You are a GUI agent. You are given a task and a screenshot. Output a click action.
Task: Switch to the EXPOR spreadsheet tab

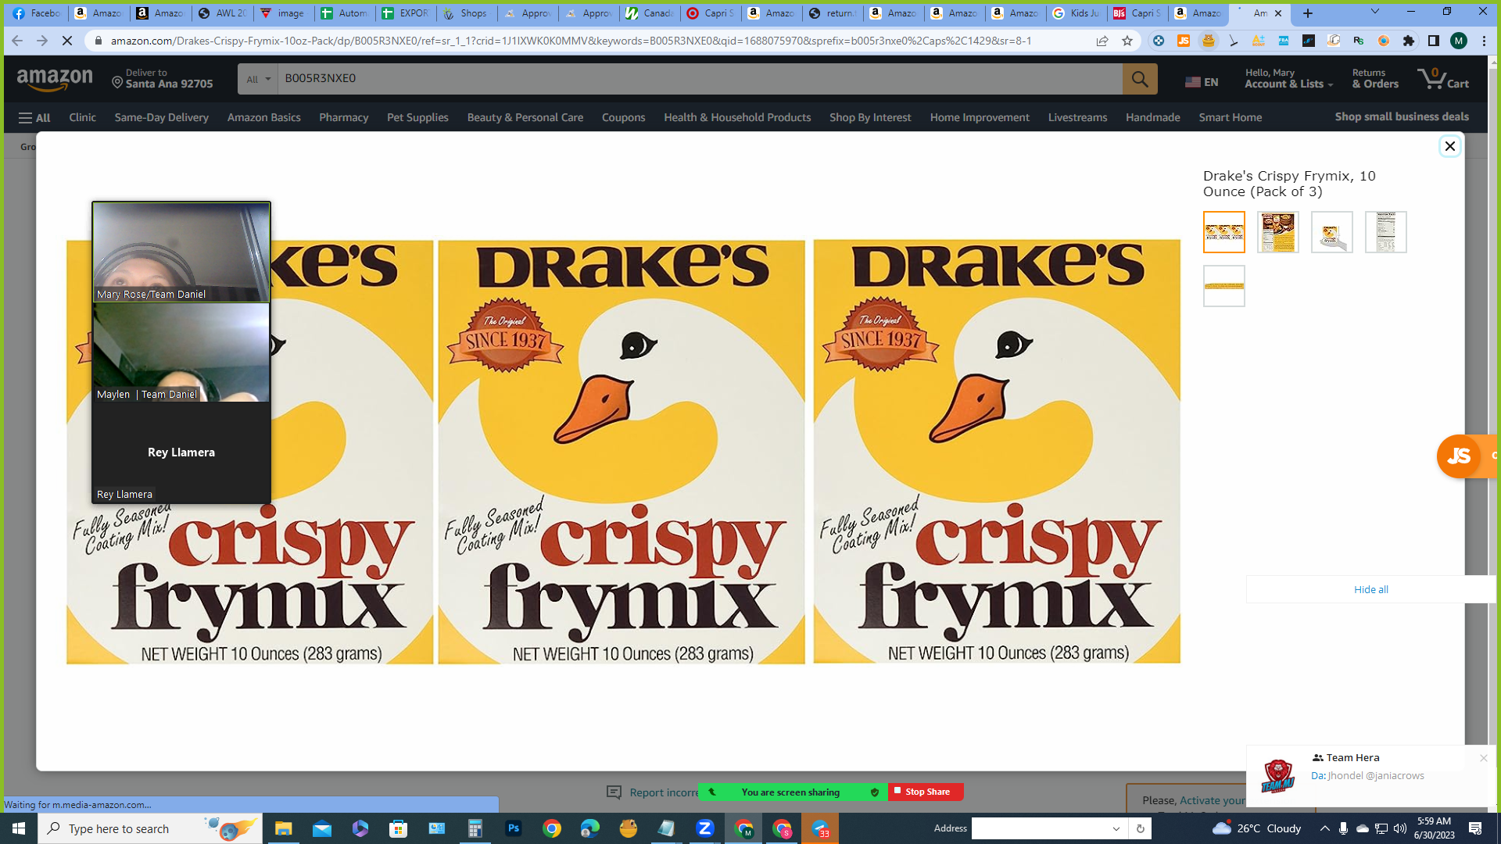tap(406, 13)
